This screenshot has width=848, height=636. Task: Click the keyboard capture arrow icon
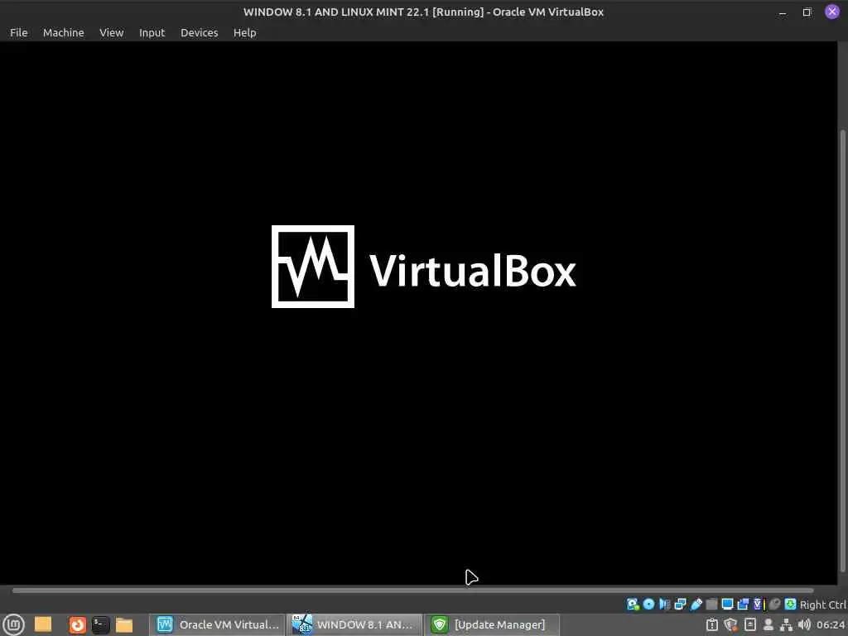(x=791, y=604)
